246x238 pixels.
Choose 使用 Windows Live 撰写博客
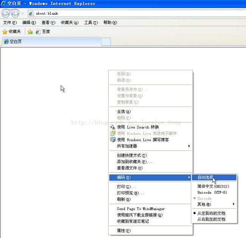tap(151, 140)
